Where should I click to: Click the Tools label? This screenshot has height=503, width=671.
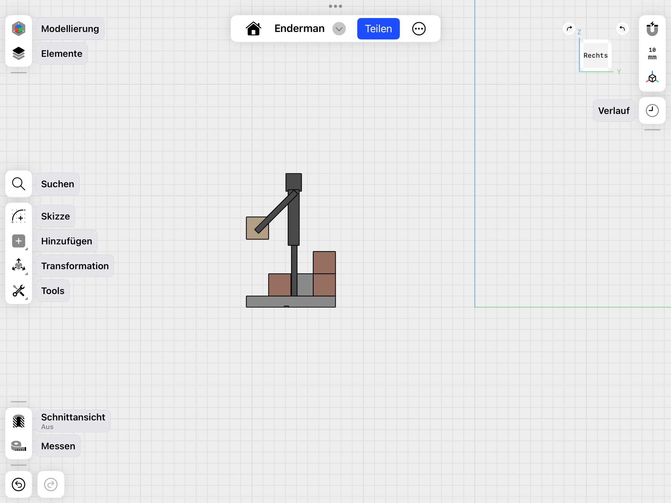tap(53, 291)
